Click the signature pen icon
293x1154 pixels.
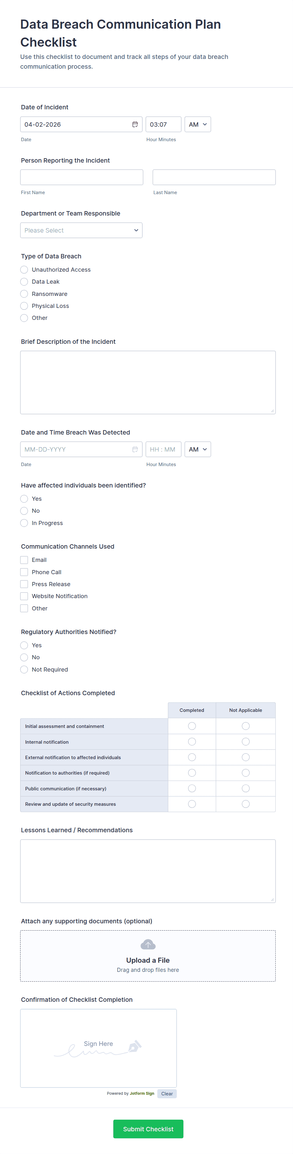(135, 1046)
